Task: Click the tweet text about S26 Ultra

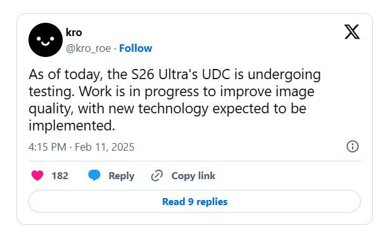Action: click(x=175, y=100)
